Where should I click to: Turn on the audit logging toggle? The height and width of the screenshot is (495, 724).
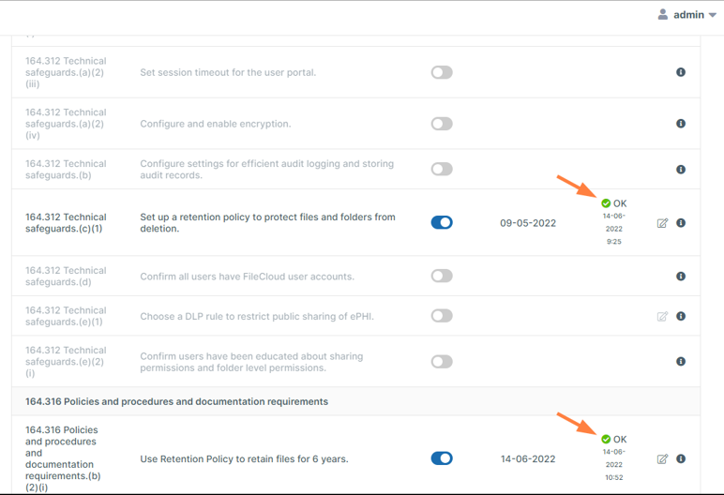click(x=442, y=170)
